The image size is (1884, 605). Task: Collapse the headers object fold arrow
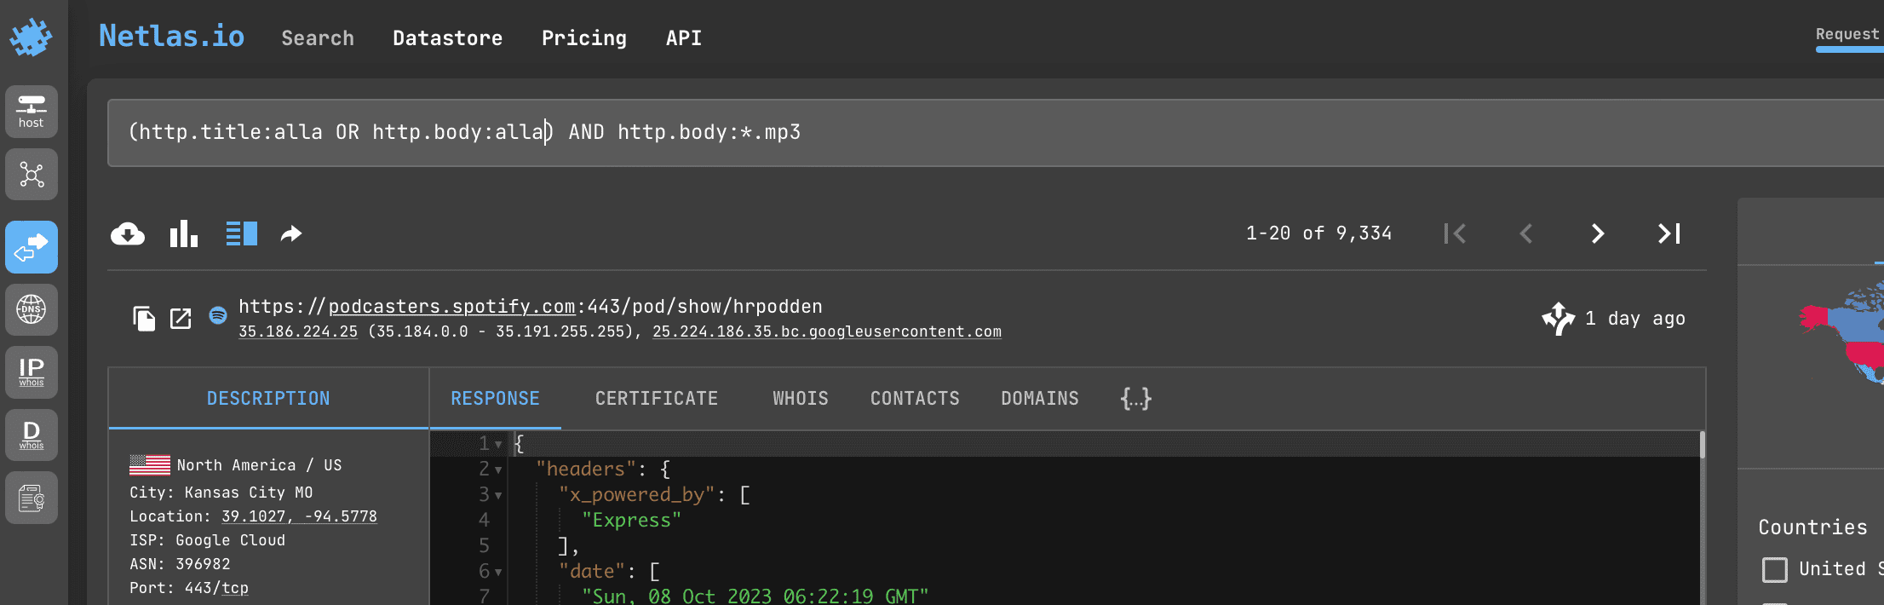[498, 470]
